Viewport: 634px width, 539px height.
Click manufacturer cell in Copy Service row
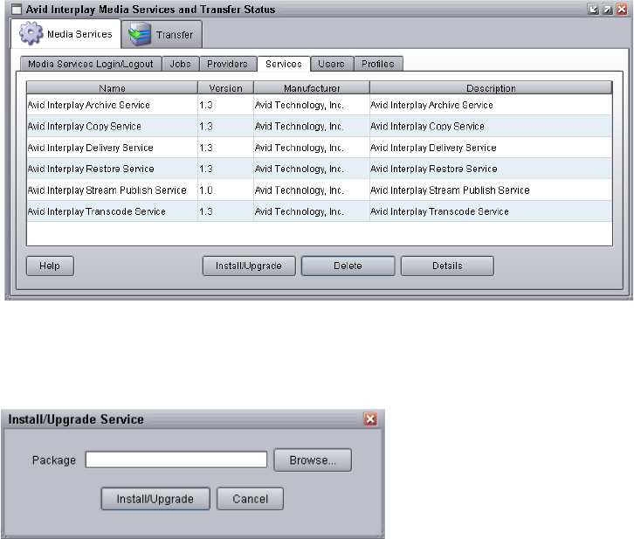pos(312,126)
